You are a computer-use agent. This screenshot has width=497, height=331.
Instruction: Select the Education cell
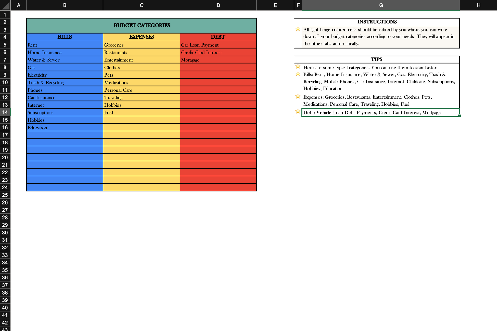(65, 128)
